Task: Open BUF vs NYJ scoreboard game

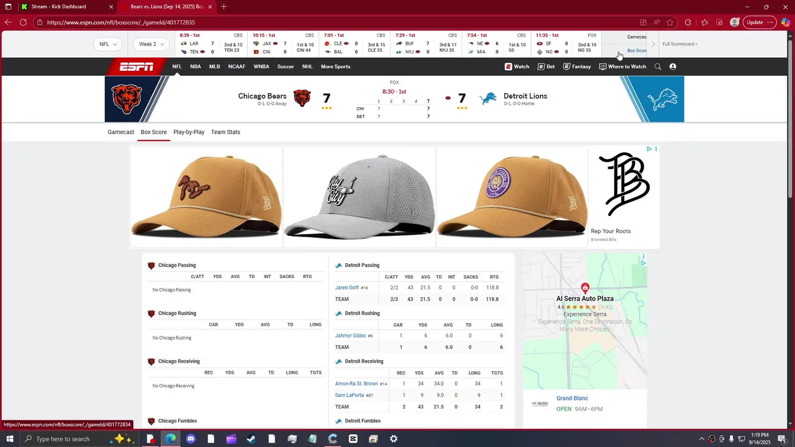Action: [x=427, y=44]
